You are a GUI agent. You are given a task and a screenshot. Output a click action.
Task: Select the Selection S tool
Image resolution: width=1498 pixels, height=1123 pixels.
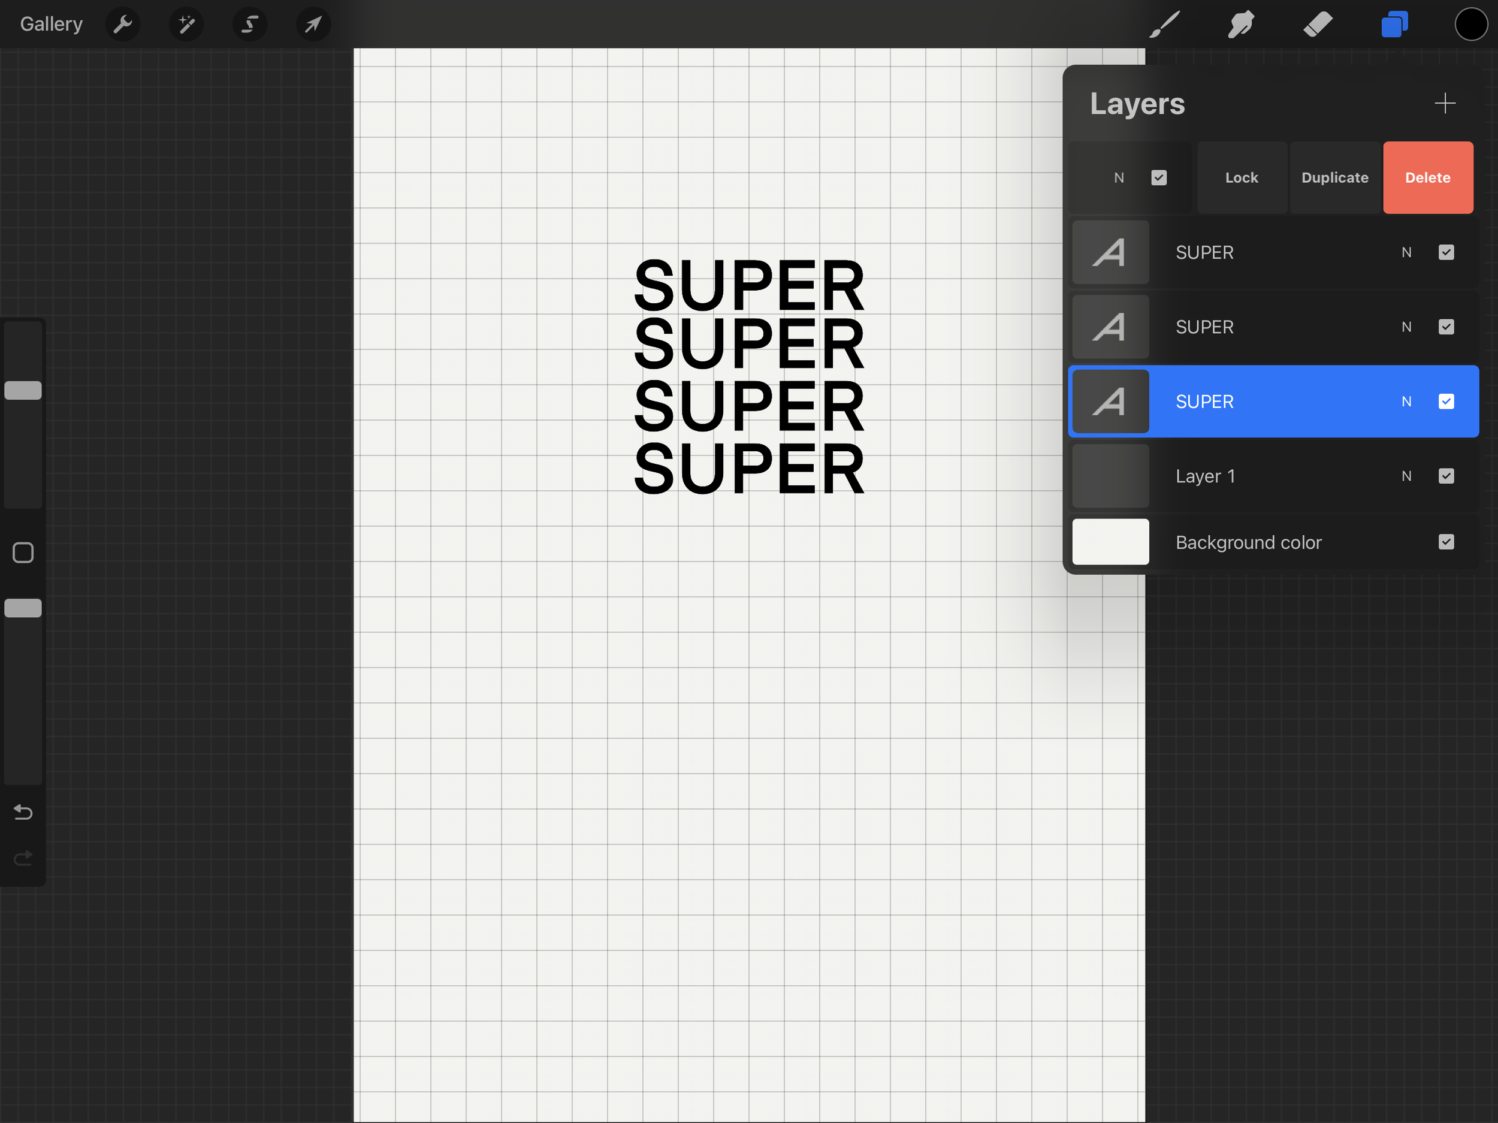tap(250, 25)
